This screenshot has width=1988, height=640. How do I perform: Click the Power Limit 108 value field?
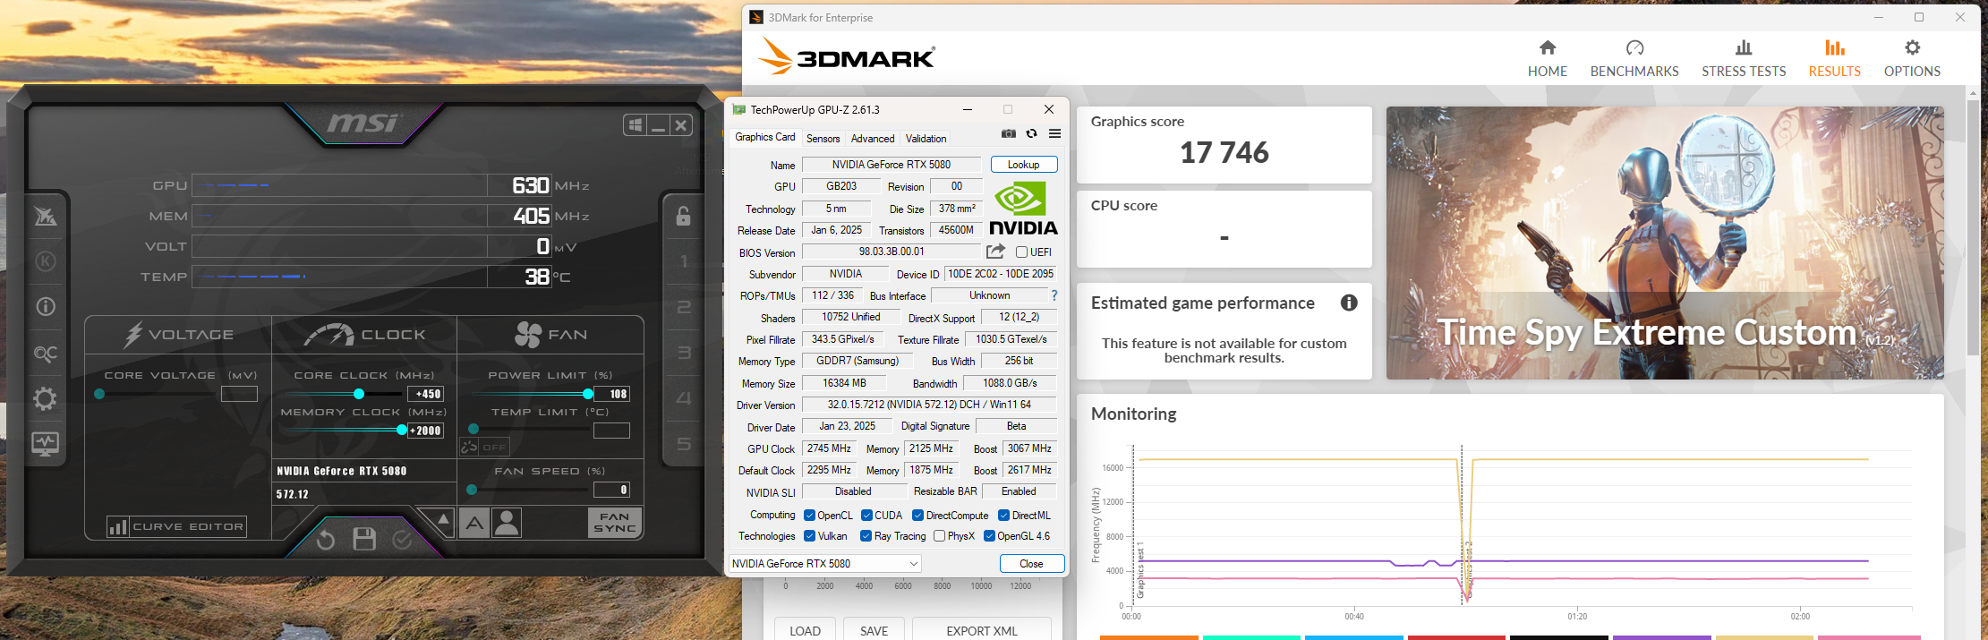click(612, 394)
